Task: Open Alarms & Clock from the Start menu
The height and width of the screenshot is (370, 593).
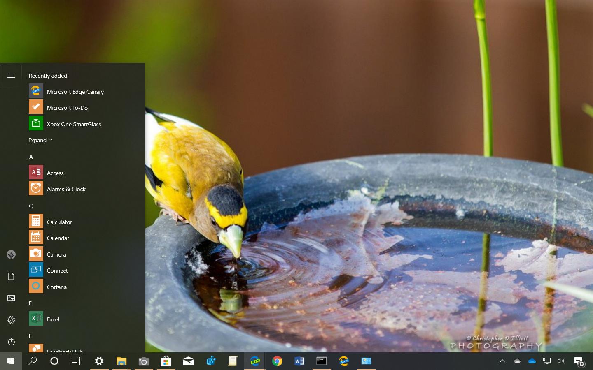Action: 66,189
